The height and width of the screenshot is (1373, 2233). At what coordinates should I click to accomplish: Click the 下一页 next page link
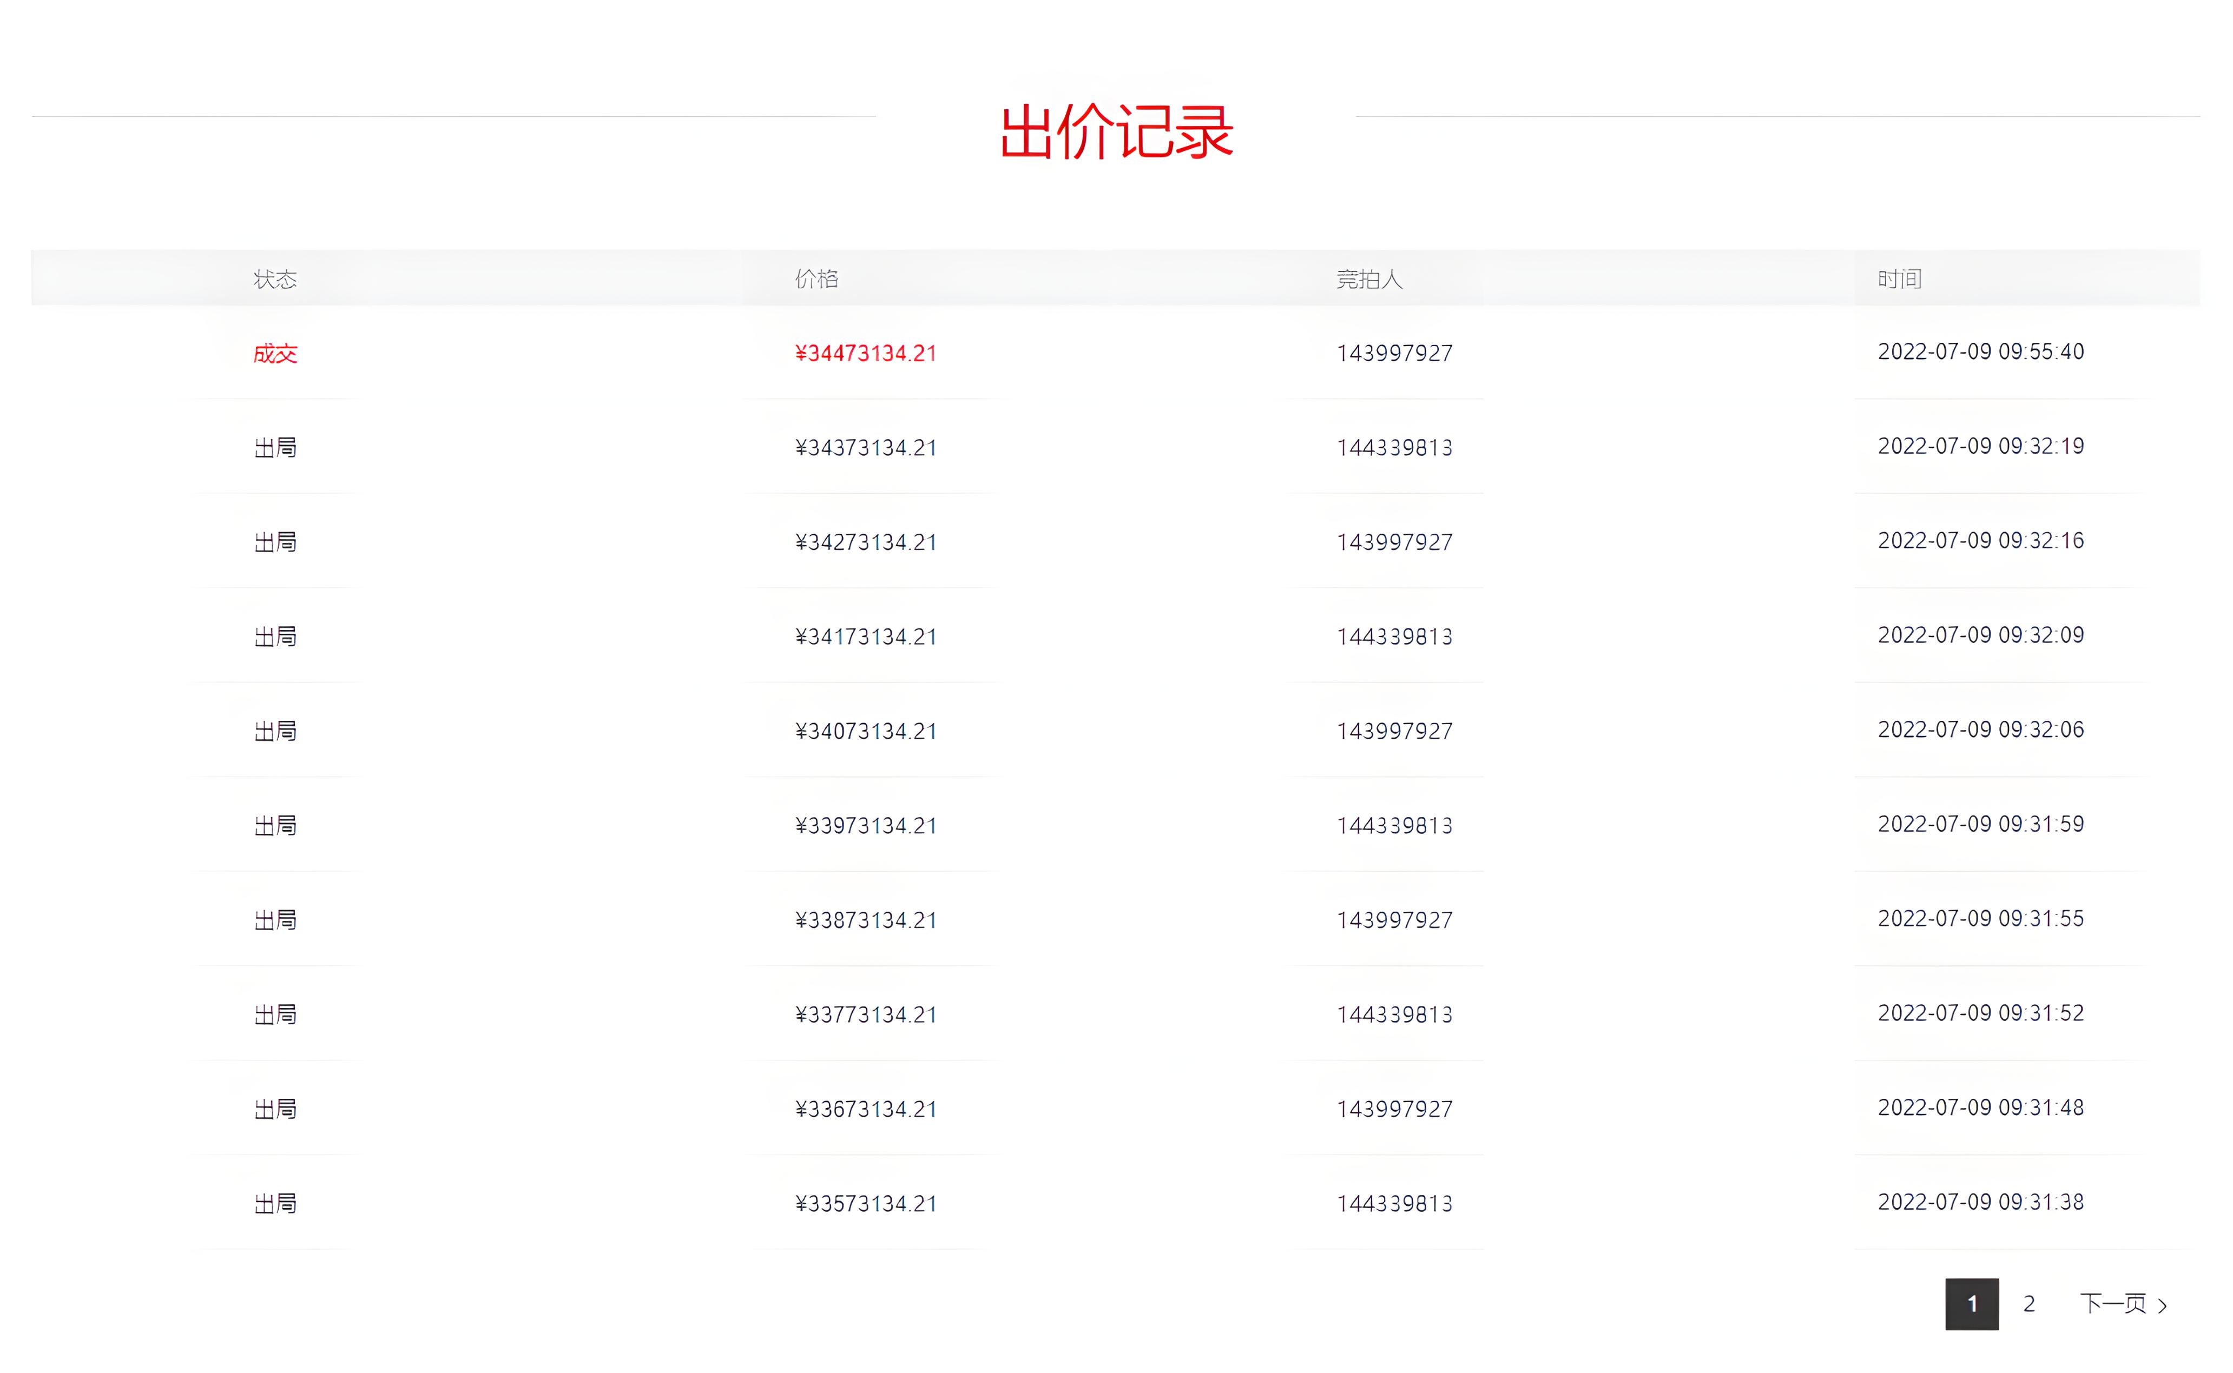pos(2113,1304)
